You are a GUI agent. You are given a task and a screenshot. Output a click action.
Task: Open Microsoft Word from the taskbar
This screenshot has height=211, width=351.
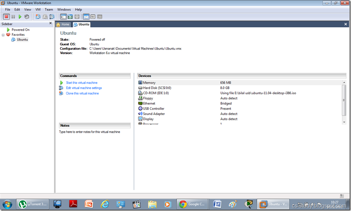pyautogui.click(x=217, y=204)
